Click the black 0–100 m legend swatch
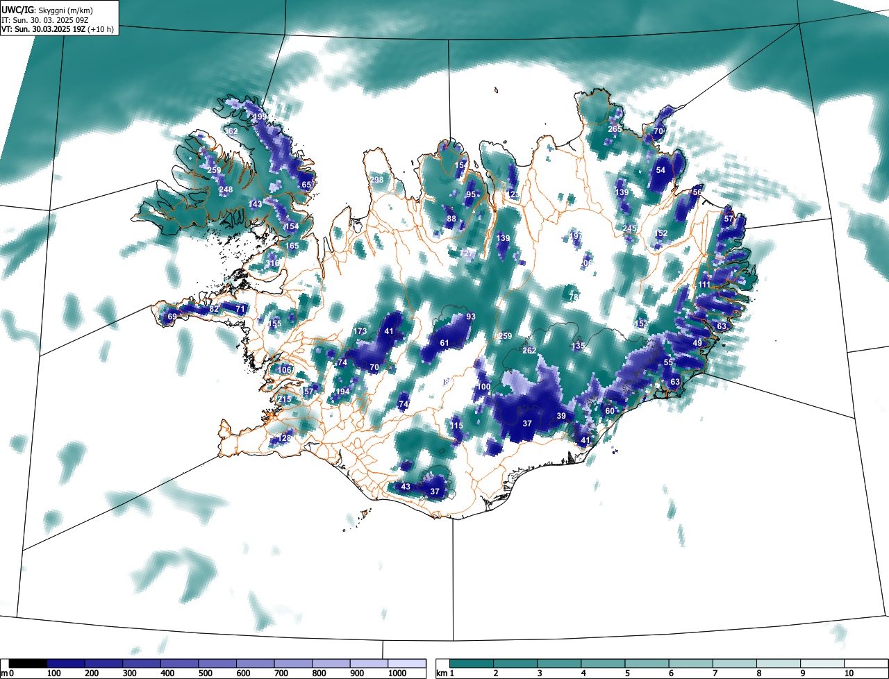 28,664
